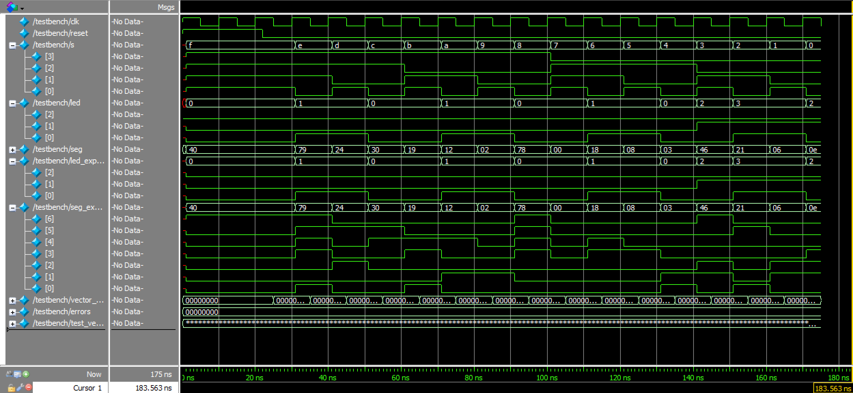Click the Msgs column header
Image resolution: width=853 pixels, height=393 pixels.
(x=166, y=7)
